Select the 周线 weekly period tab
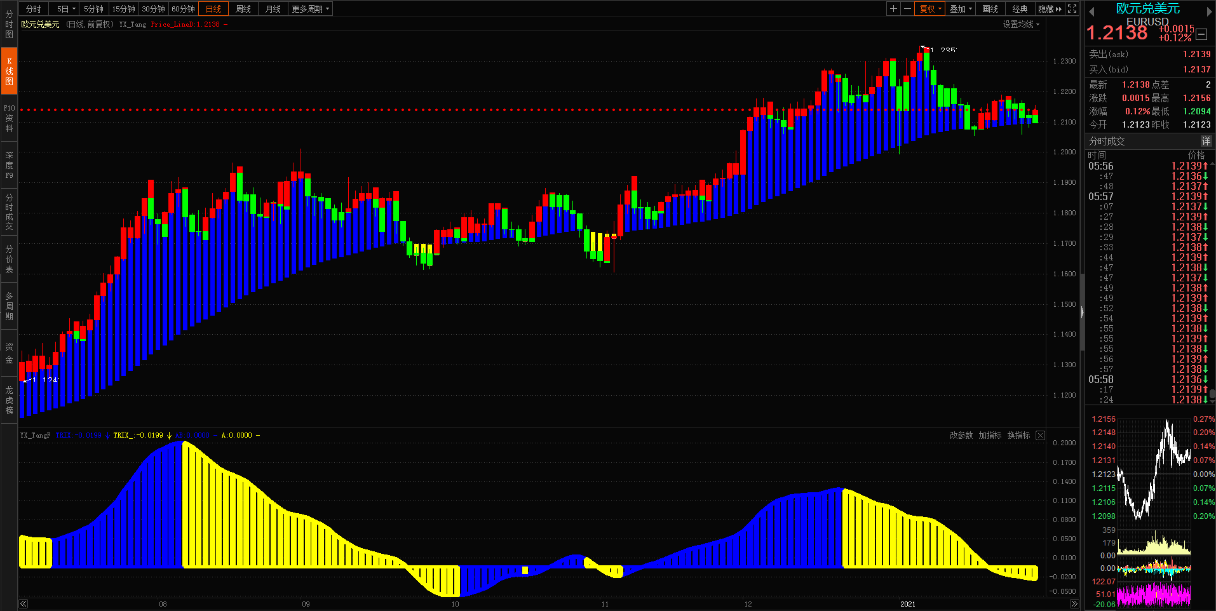Screen dimensions: 1216x611 coord(243,9)
